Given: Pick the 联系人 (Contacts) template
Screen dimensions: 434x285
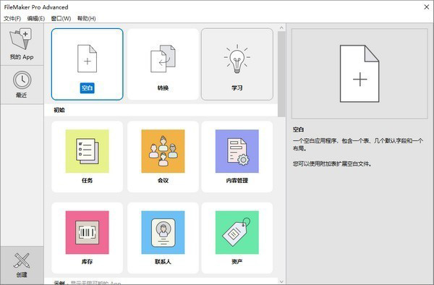Looking at the screenshot, I should click(x=163, y=238).
